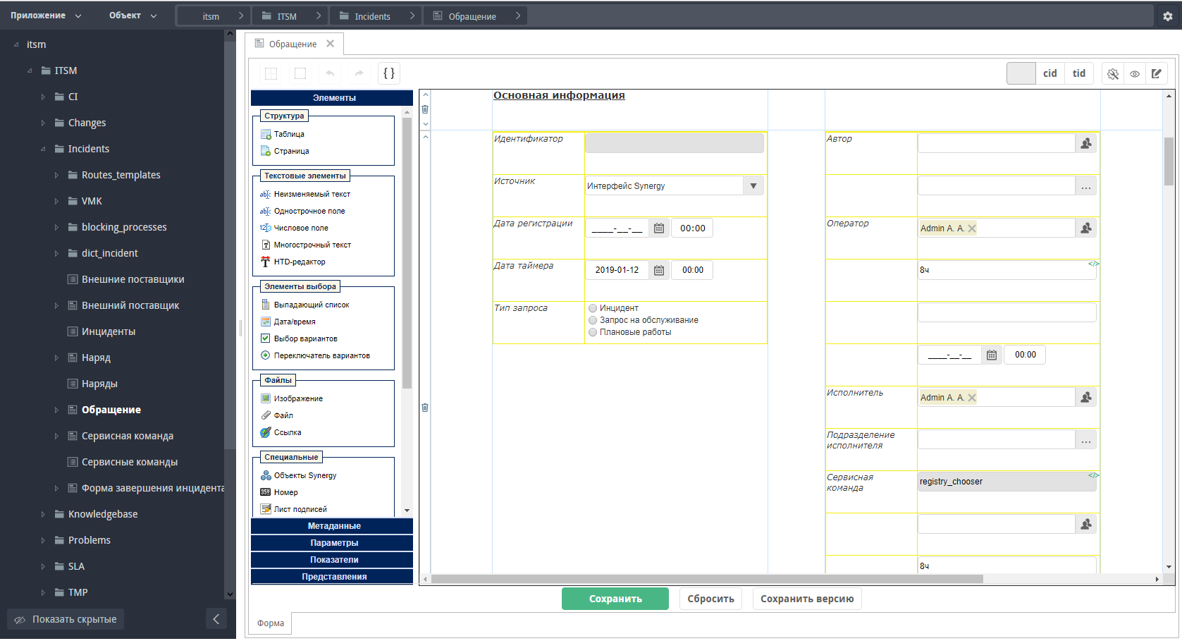Click the edit pencil icon in toolbar
The width and height of the screenshot is (1182, 641).
pyautogui.click(x=1157, y=73)
